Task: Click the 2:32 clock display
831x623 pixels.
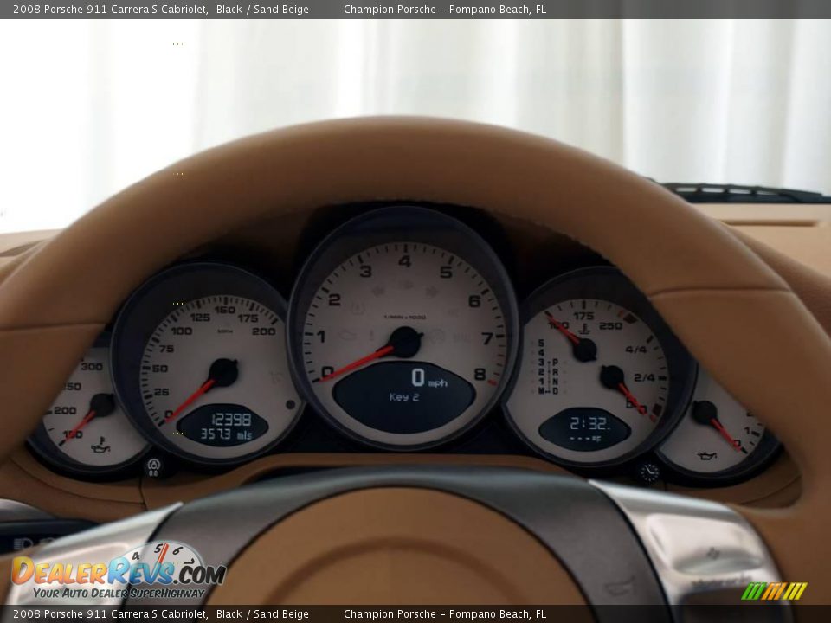Action: coord(589,423)
